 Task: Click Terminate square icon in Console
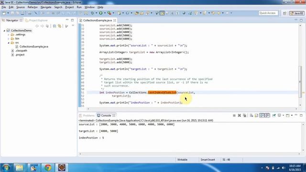pyautogui.click(x=234, y=116)
